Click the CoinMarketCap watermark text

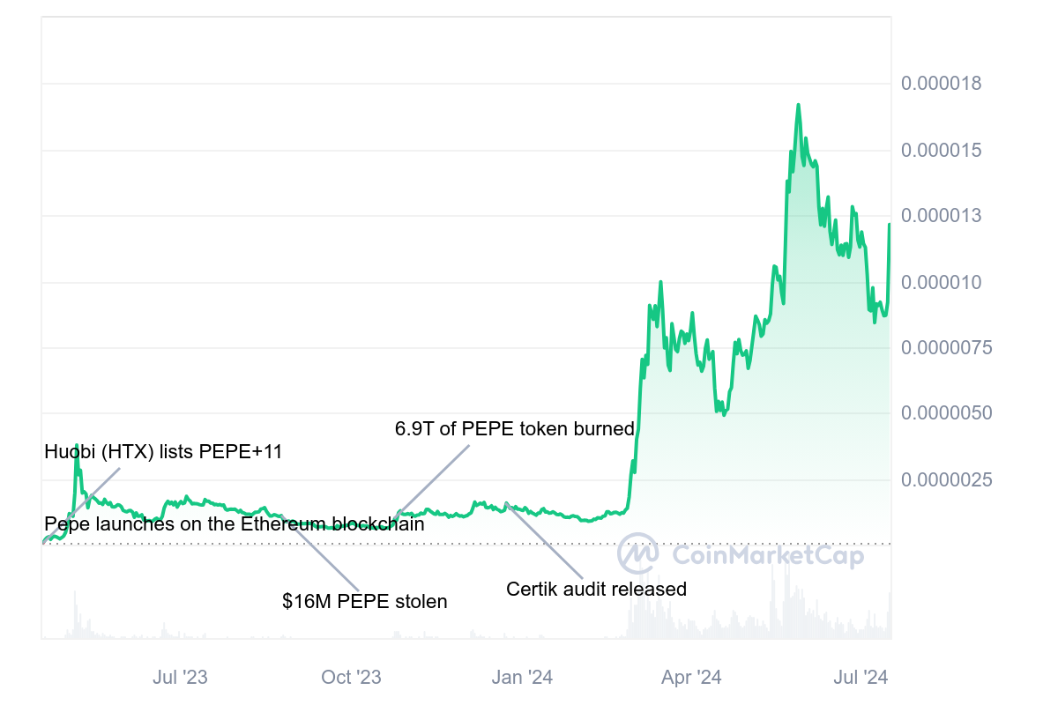(x=768, y=555)
